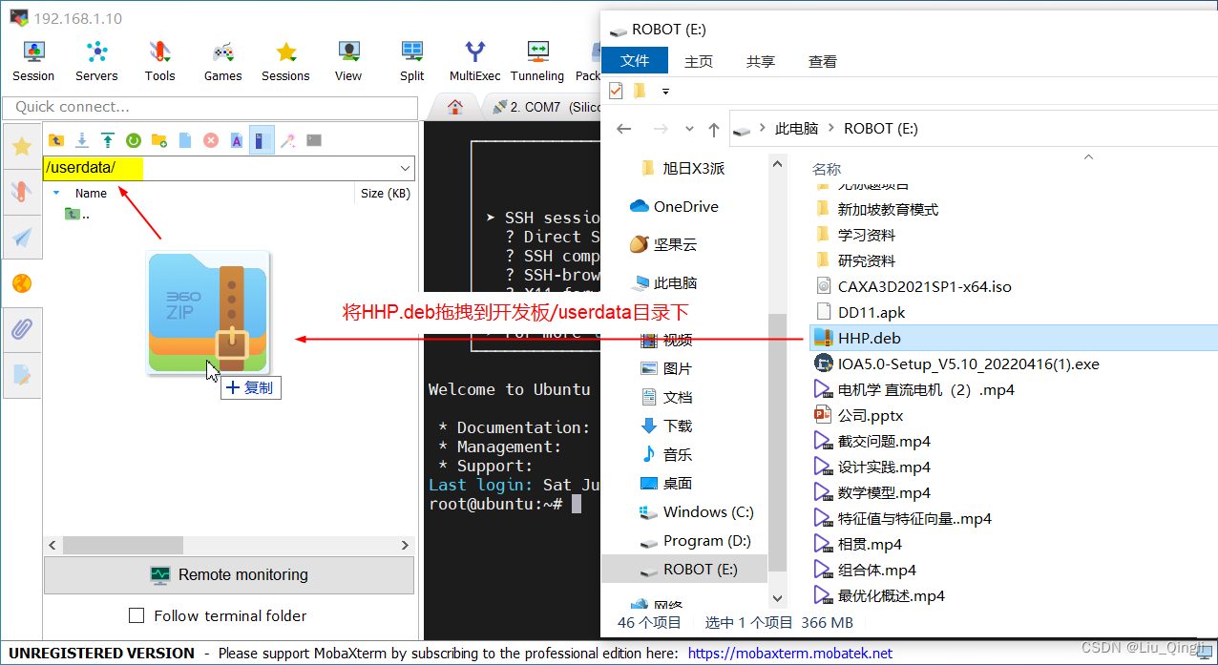Image resolution: width=1218 pixels, height=665 pixels.
Task: Click the open terminal icon in SFTP toolbar
Action: tap(314, 140)
